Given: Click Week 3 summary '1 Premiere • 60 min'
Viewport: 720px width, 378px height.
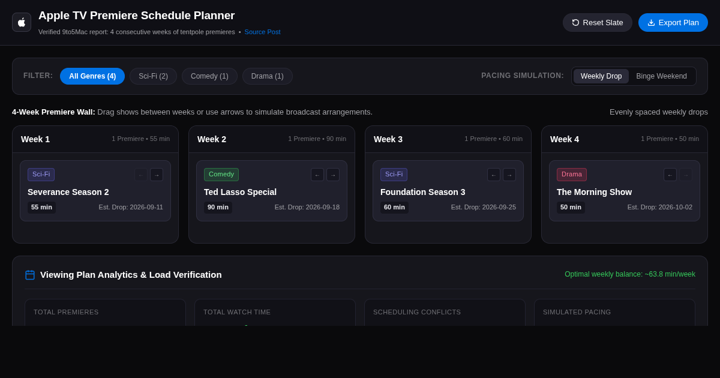Looking at the screenshot, I should [493, 139].
